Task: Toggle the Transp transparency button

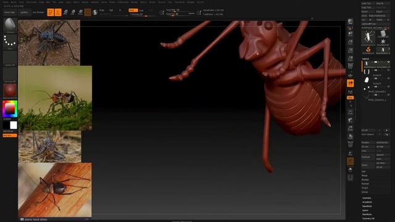Action: pos(350,153)
